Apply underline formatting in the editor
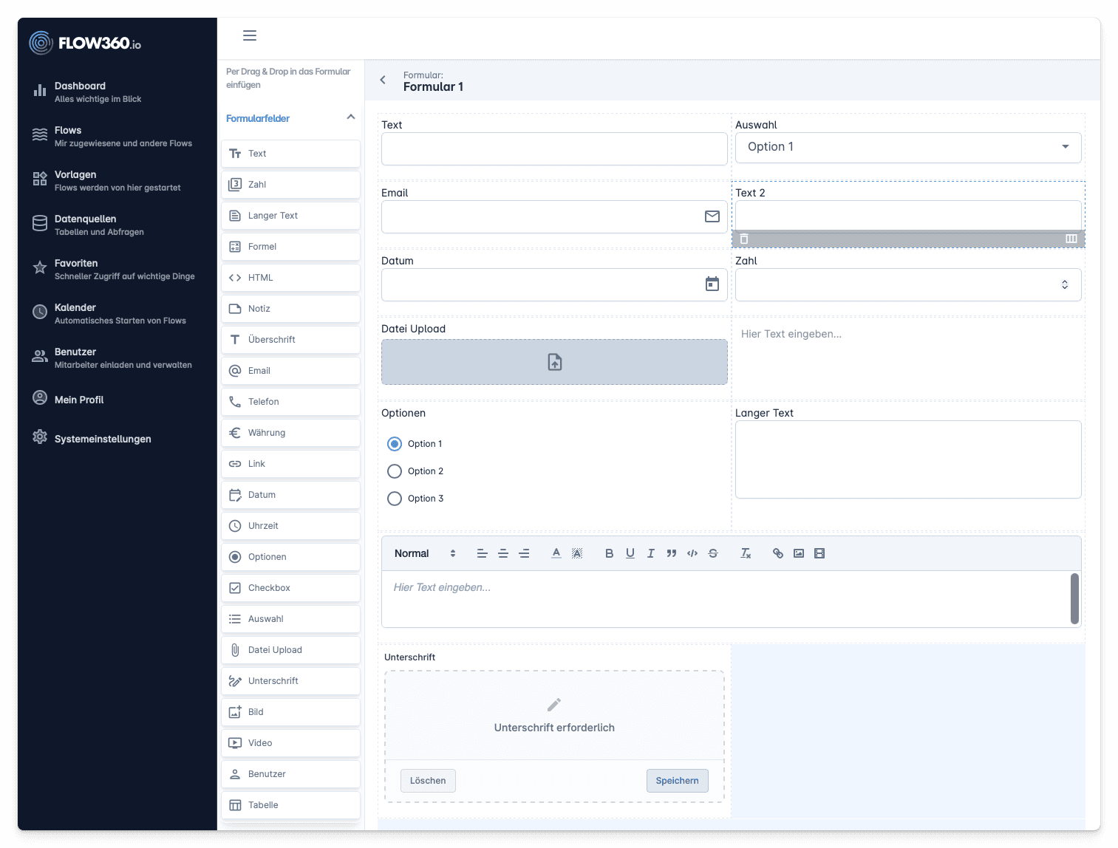The height and width of the screenshot is (848, 1118). 630,553
